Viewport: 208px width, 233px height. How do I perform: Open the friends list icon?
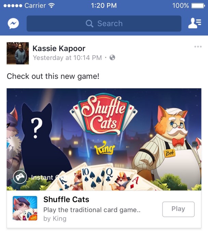[195, 23]
